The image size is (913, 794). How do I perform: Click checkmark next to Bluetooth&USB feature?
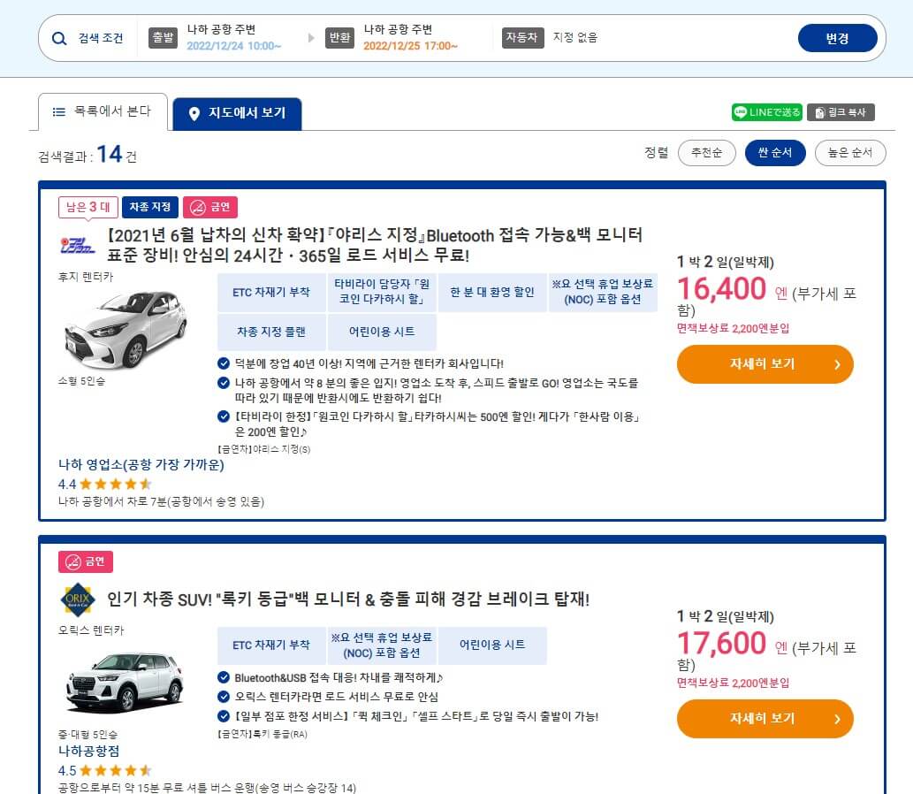[x=224, y=677]
